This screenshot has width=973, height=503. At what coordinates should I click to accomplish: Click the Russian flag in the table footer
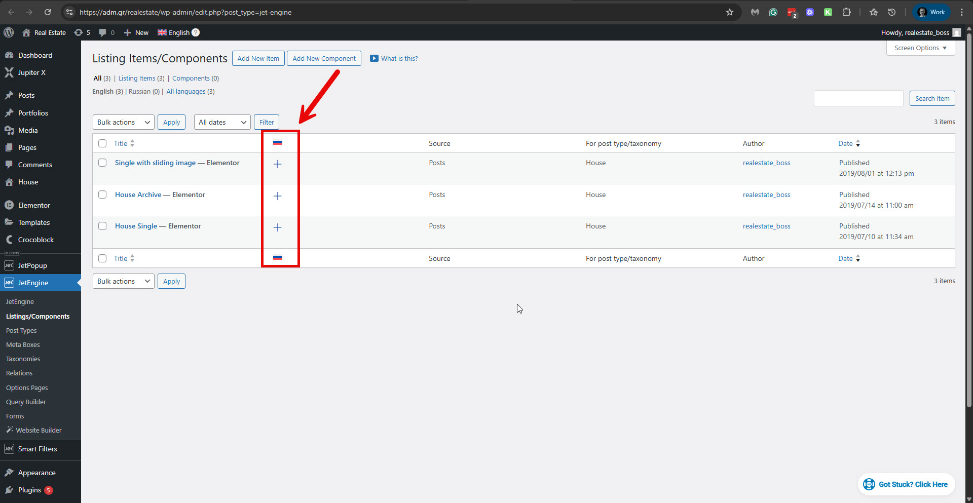coord(278,258)
